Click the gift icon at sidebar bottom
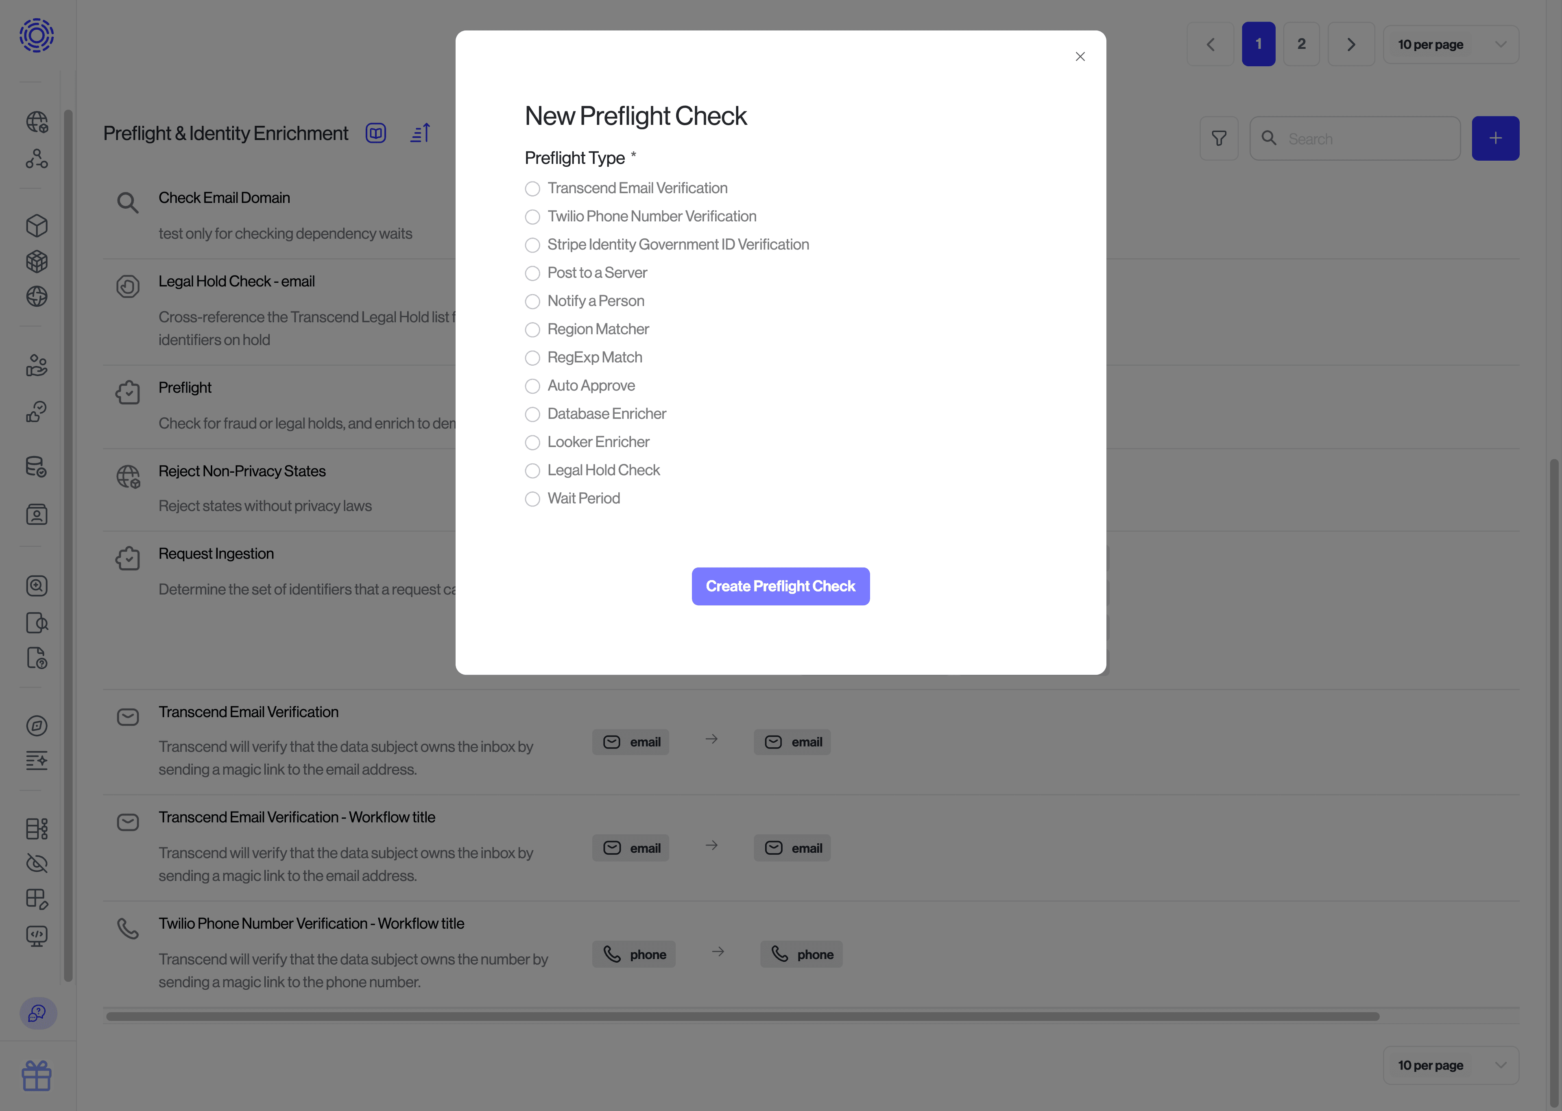The height and width of the screenshot is (1111, 1562). coord(37,1076)
